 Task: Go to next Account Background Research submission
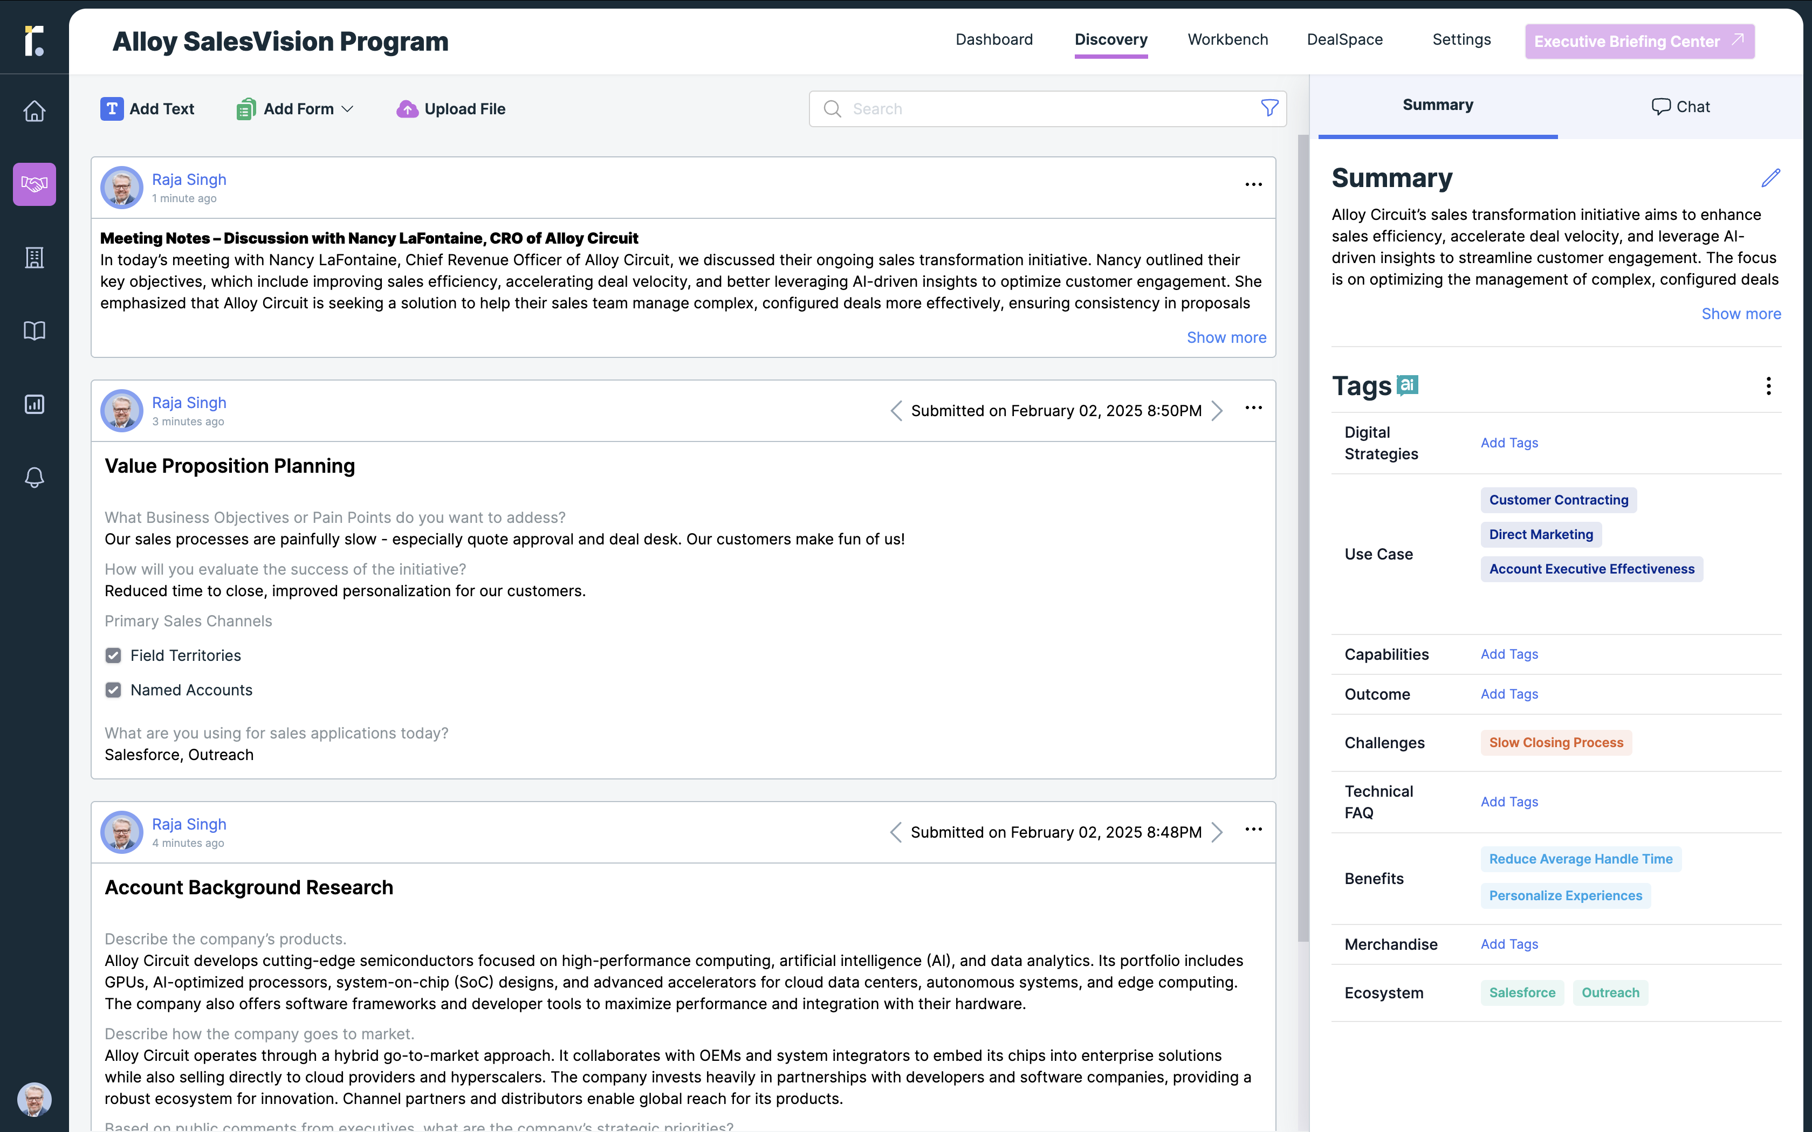point(1218,832)
